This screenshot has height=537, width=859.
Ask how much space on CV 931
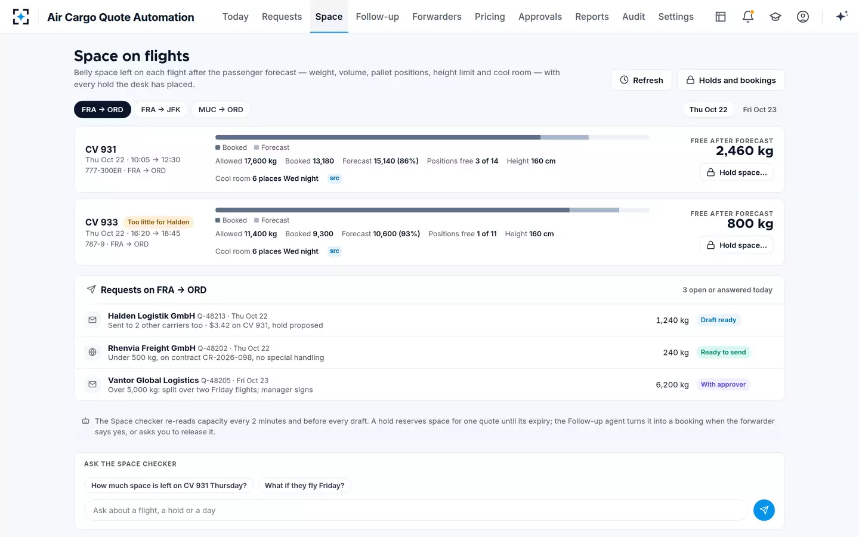[x=169, y=486]
